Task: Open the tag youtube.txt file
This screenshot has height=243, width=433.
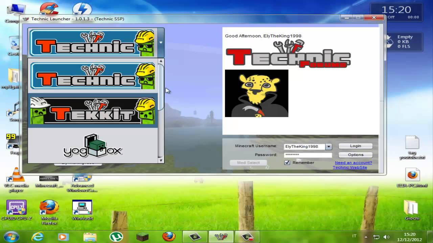Action: 412,147
